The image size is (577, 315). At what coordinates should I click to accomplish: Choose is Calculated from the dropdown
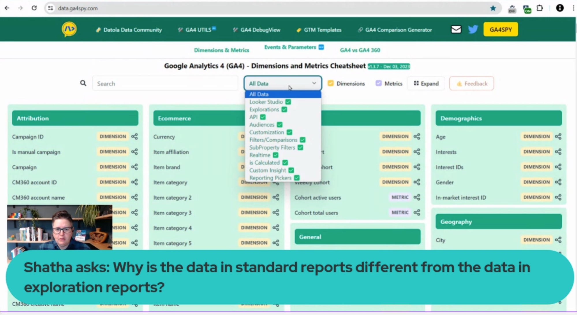tap(283, 162)
